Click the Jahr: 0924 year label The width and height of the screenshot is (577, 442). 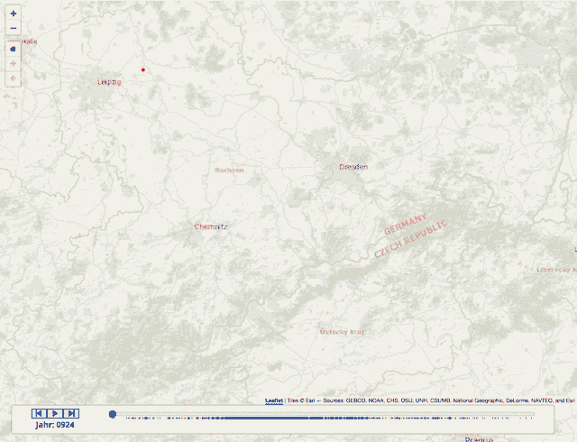click(x=54, y=425)
